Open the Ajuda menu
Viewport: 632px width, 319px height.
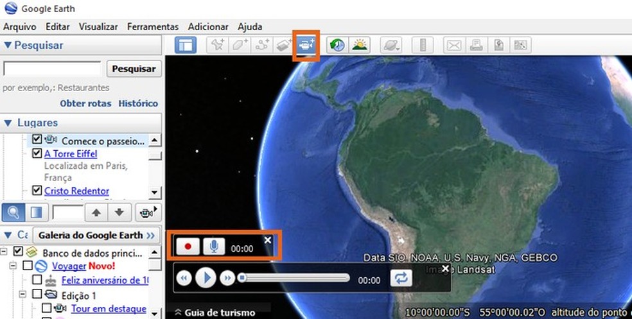pyautogui.click(x=250, y=27)
